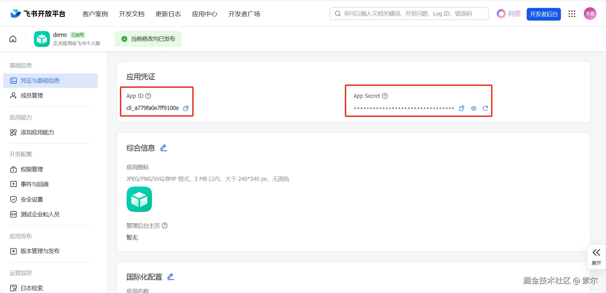The image size is (606, 293).
Task: Click the Feishu Open Platform logo
Action: 38,14
